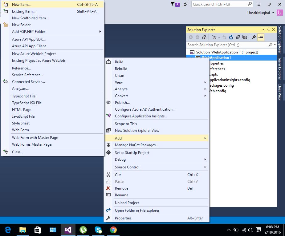
Task: Open the Windows Store from the taskbar
Action: pyautogui.click(x=38, y=230)
